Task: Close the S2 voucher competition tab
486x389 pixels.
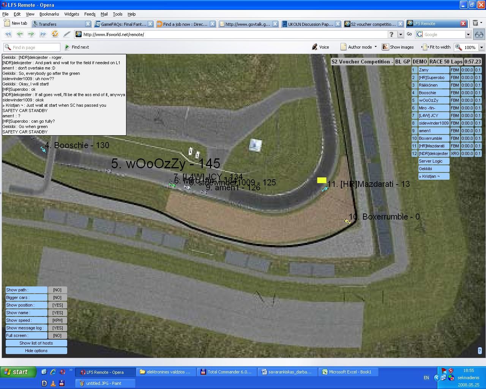Action: click(400, 24)
